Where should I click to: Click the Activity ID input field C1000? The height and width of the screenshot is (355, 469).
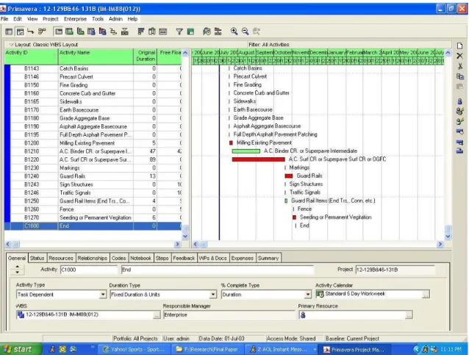[x=89, y=270]
